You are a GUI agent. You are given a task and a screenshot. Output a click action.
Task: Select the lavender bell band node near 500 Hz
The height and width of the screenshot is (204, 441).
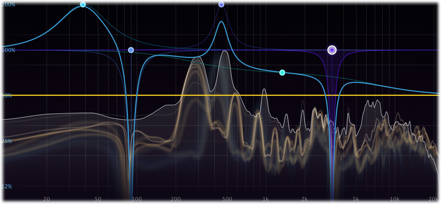click(221, 4)
